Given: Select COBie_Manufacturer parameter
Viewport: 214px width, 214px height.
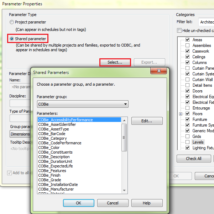Looking at the screenshot, I should click(x=79, y=189).
